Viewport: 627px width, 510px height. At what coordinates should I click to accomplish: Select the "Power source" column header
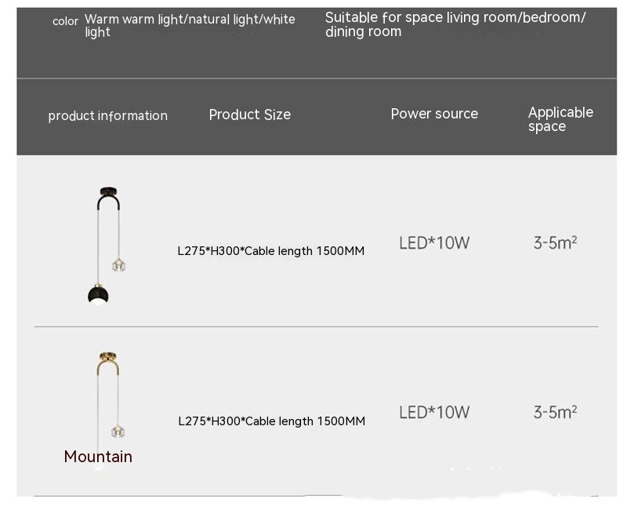(x=434, y=114)
